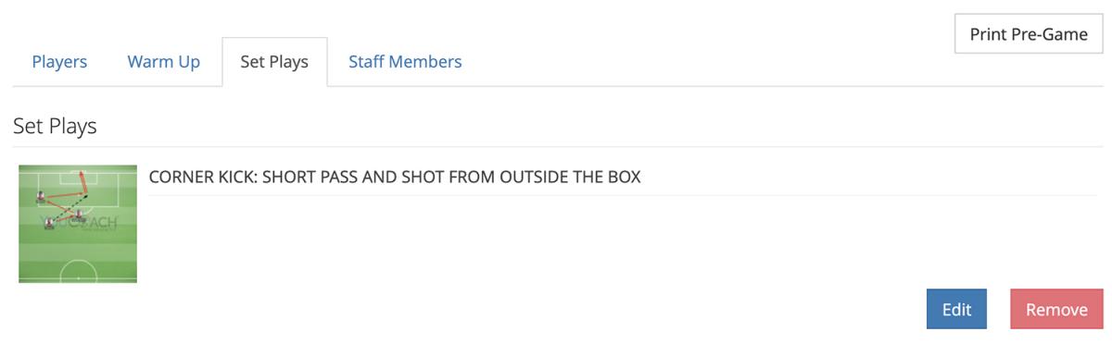Click the Print Pre-Game button
The image size is (1112, 344).
[x=1029, y=34]
